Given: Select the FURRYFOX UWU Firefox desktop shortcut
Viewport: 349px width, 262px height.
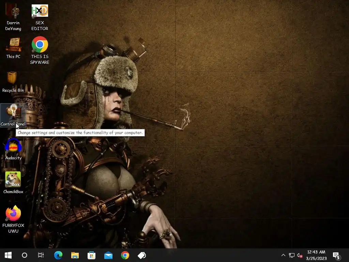Looking at the screenshot, I should tap(13, 219).
